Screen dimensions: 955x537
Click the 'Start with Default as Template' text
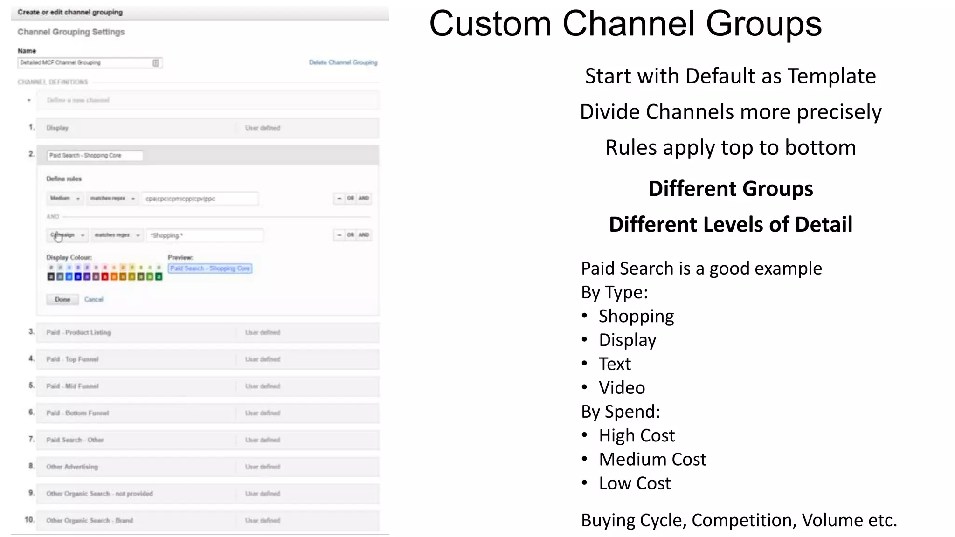click(x=731, y=76)
